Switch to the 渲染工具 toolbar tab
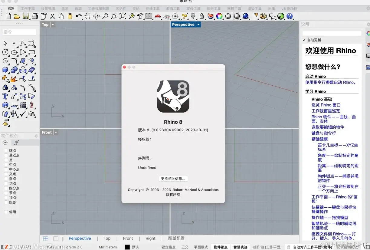The width and height of the screenshot is (370, 250). pos(254,9)
